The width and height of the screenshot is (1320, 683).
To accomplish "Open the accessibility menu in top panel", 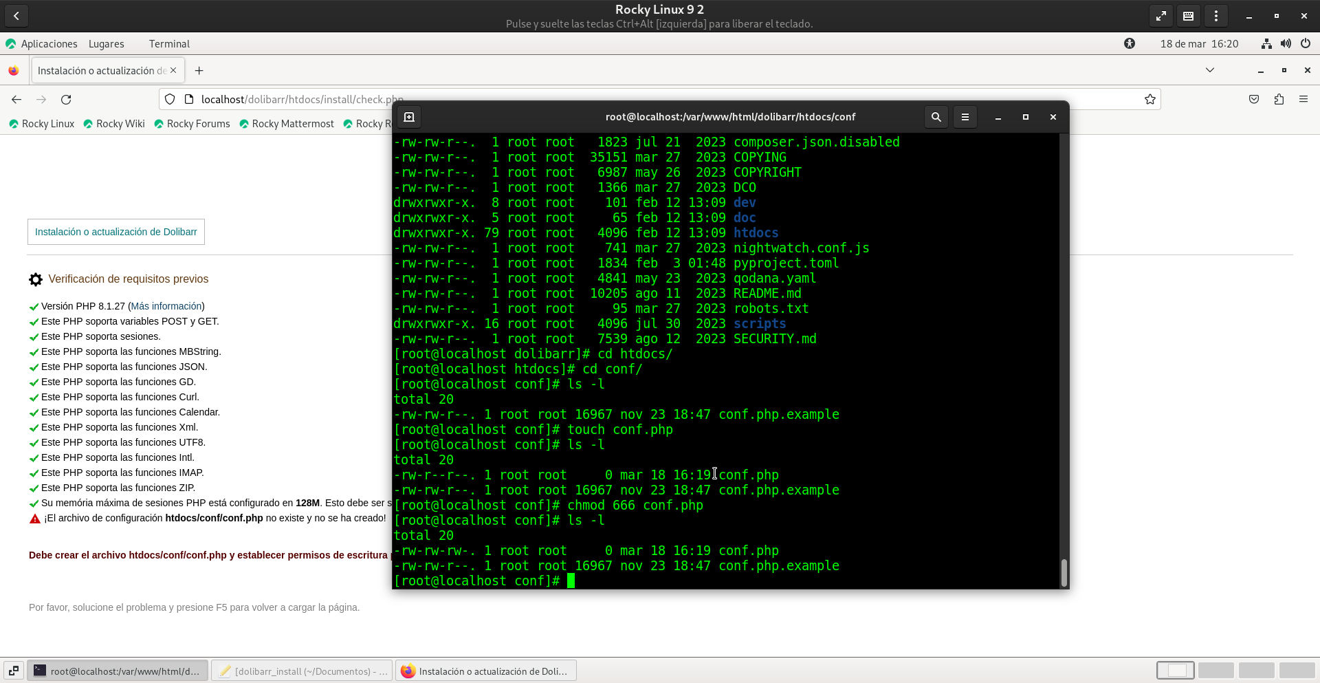I will click(x=1129, y=44).
